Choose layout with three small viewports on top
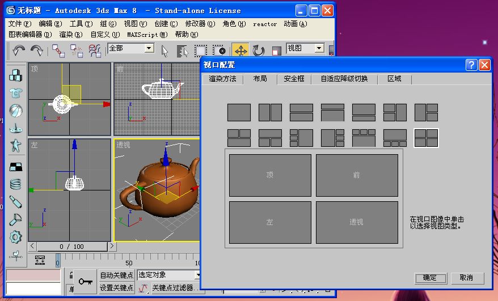498x301 pixels. point(364,138)
